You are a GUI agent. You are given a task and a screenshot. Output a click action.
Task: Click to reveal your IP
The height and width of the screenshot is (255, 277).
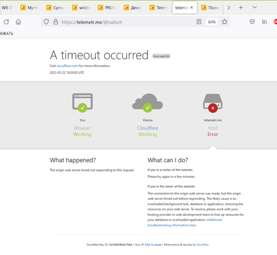[x=153, y=244]
